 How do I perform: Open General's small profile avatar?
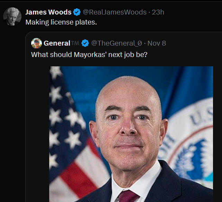tap(36, 43)
